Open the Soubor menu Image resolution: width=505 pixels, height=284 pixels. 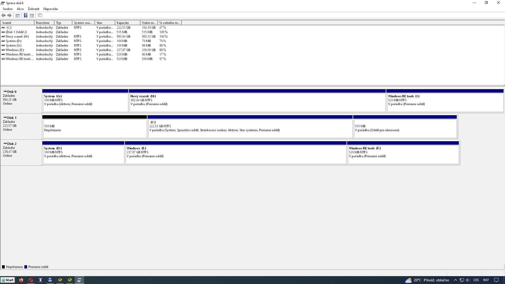click(8, 9)
